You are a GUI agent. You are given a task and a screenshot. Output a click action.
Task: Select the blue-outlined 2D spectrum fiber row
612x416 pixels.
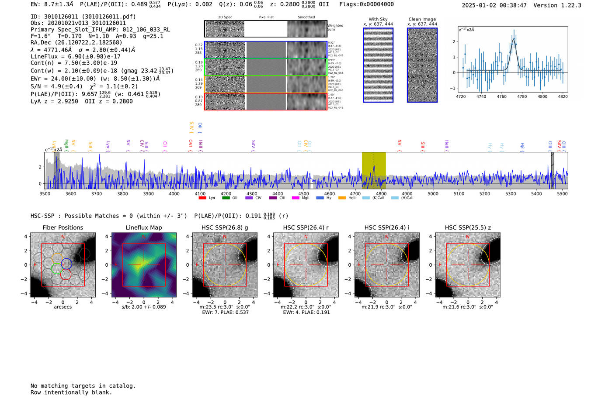tap(266, 50)
